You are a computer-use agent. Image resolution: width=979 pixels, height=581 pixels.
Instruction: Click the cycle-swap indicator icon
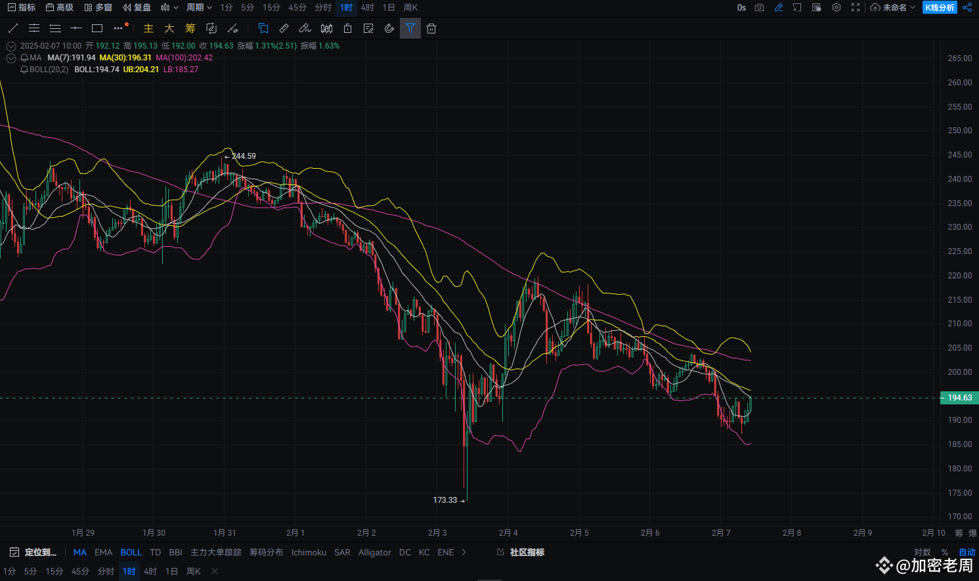(x=211, y=28)
